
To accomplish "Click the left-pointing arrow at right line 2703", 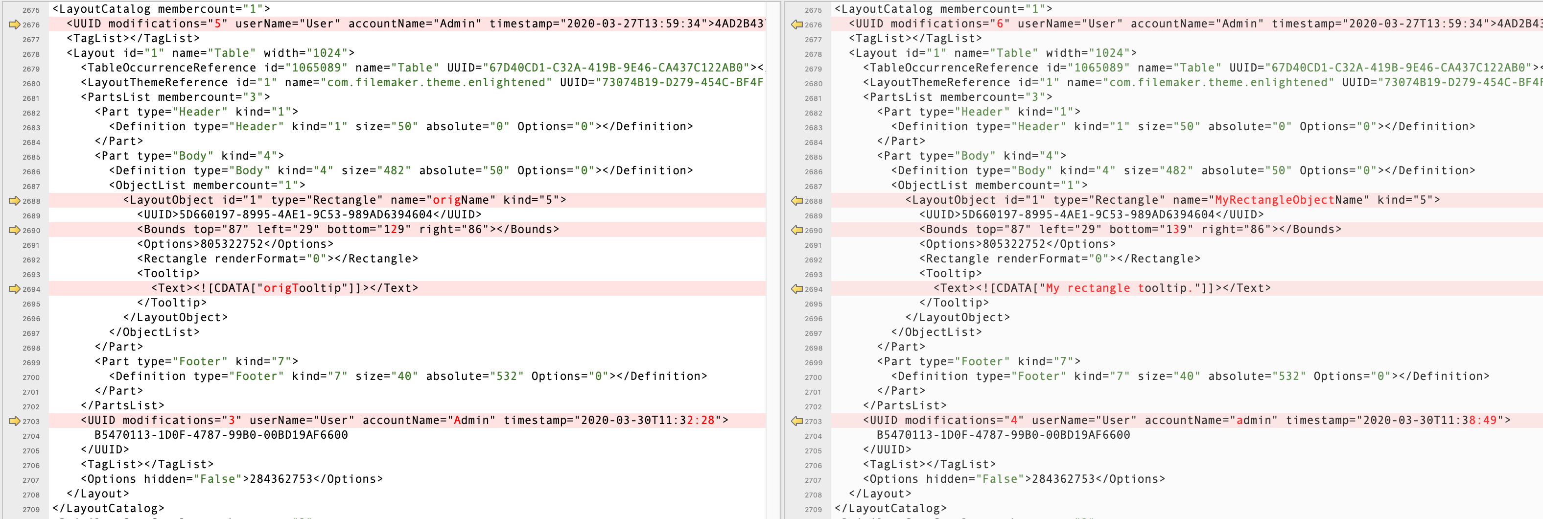I will click(x=796, y=421).
